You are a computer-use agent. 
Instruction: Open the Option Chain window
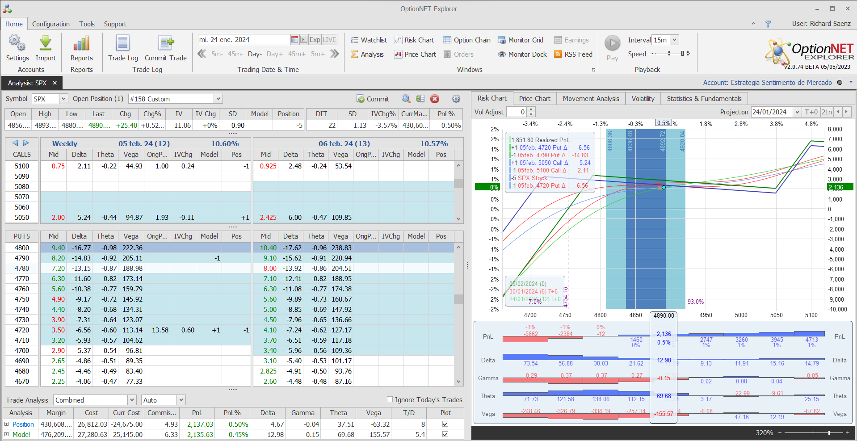[x=467, y=40]
